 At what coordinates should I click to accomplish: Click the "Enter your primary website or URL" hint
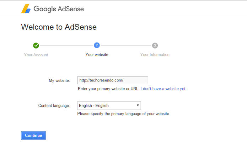point(108,89)
